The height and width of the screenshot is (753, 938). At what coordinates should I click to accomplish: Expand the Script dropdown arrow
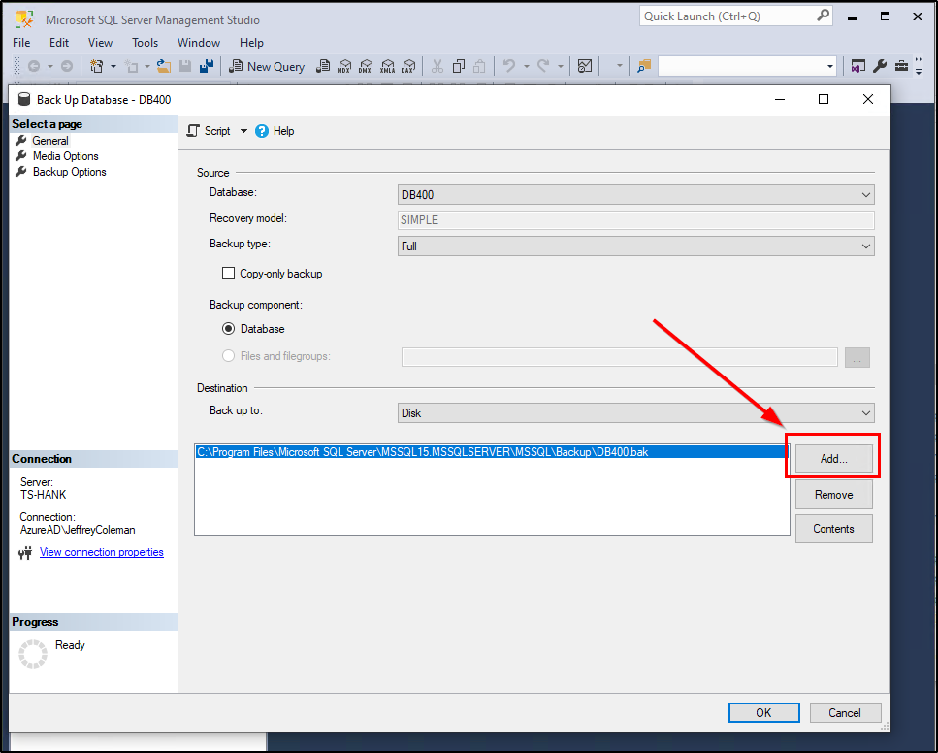[x=243, y=131]
